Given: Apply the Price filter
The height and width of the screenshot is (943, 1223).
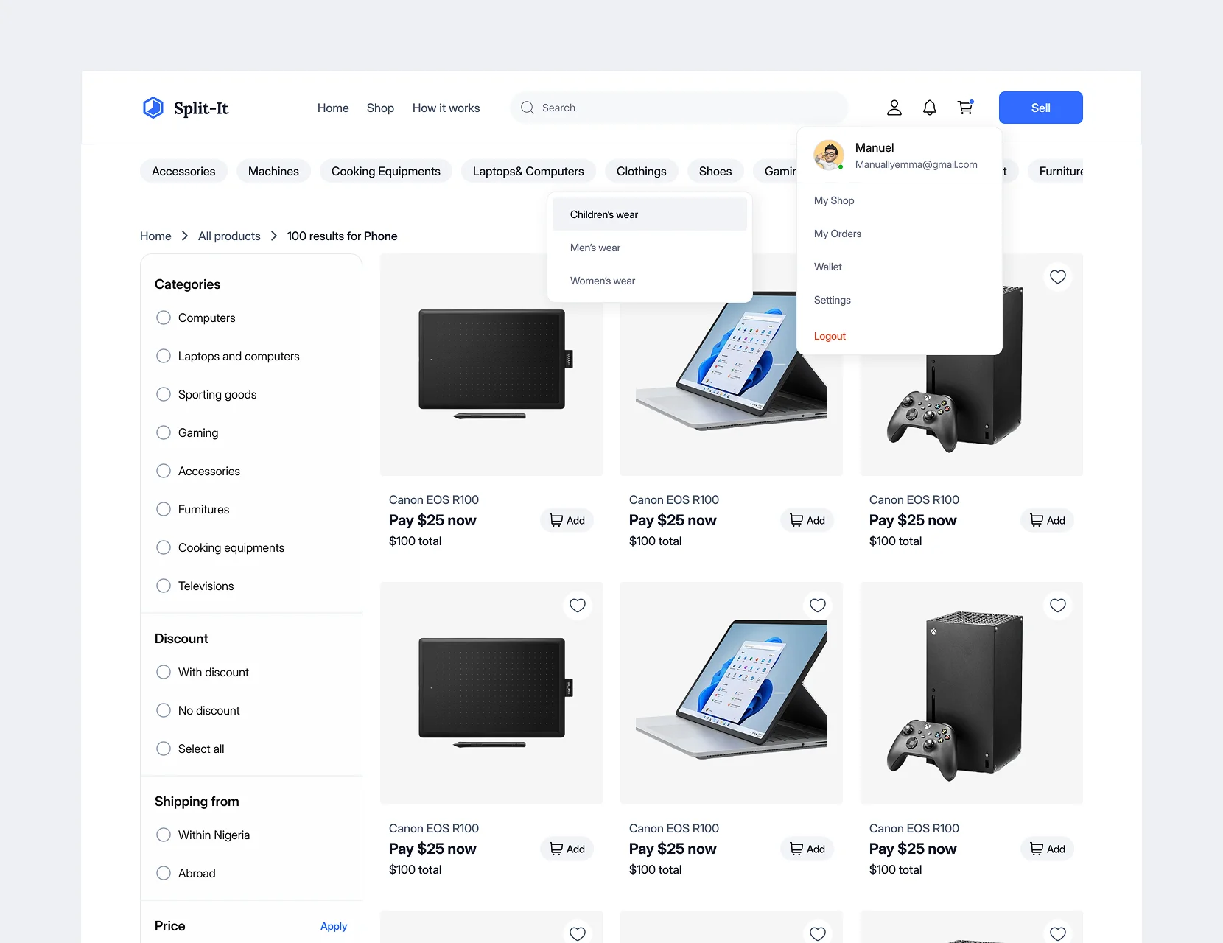Looking at the screenshot, I should [x=334, y=926].
